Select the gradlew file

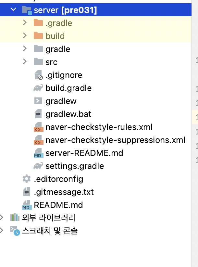pos(61,101)
